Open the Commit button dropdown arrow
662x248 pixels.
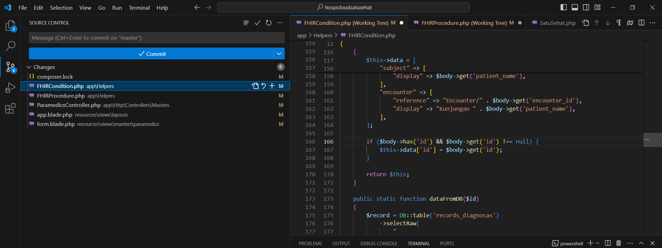tap(279, 54)
